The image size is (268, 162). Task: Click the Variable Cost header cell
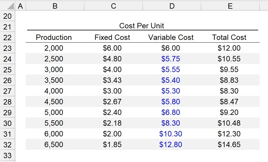coord(172,38)
